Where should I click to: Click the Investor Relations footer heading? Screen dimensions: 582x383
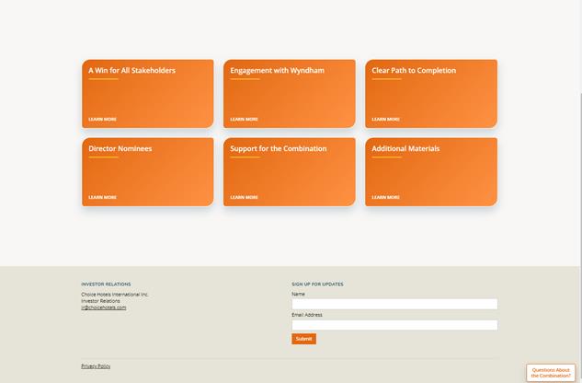coord(106,284)
